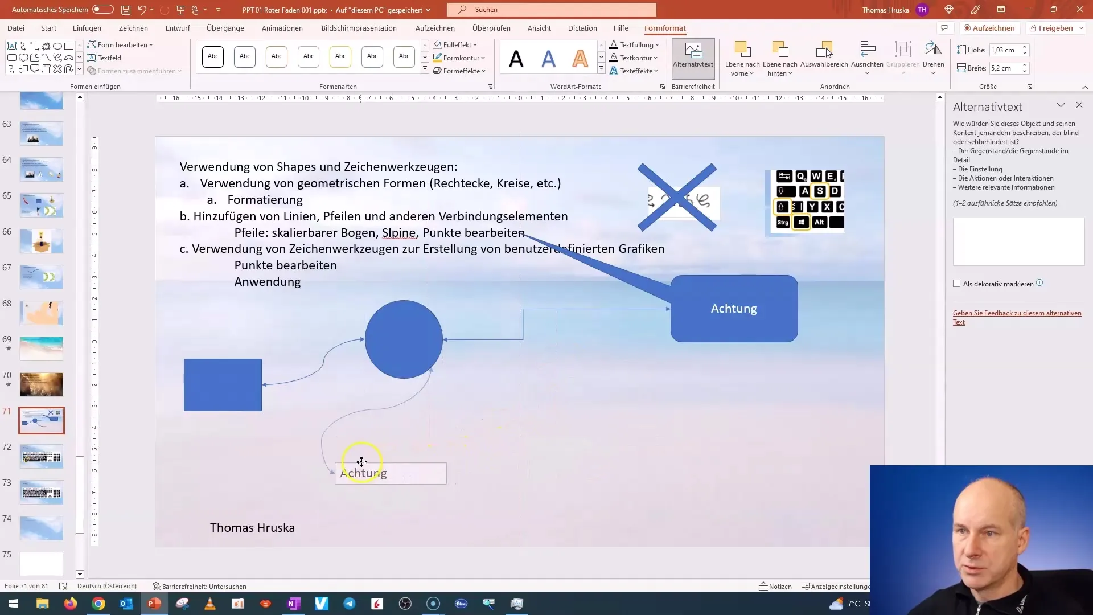The height and width of the screenshot is (615, 1093).
Task: Open File Explorer from the taskbar
Action: 43,604
